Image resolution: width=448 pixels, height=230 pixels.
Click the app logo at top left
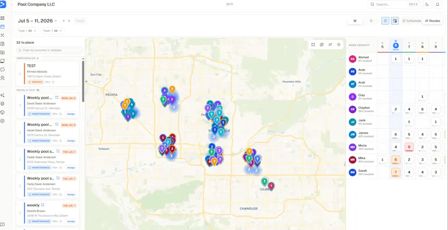coord(3,4)
